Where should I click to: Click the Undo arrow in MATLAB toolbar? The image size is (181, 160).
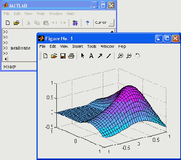pos(54,23)
